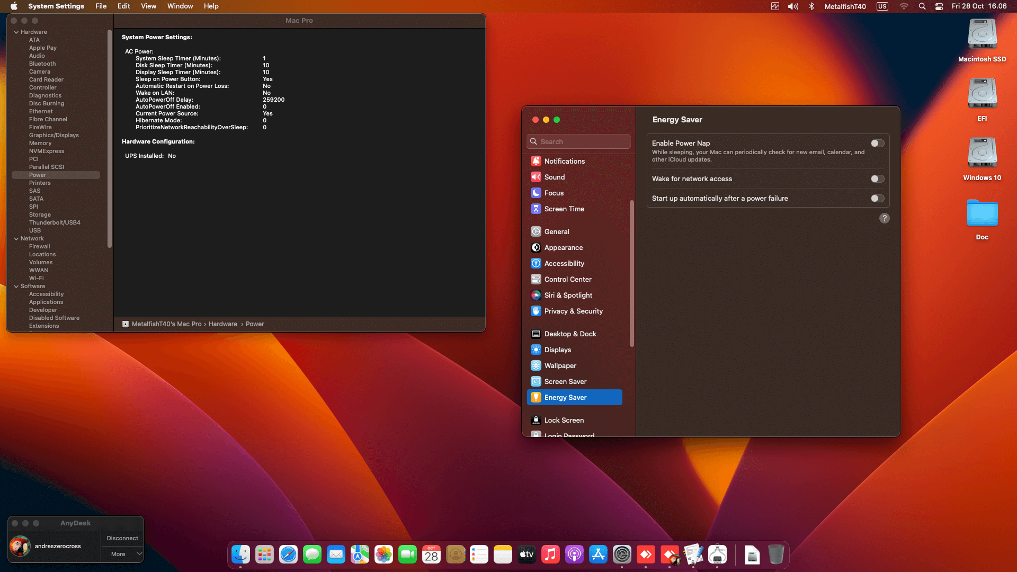Collapse the Hardware tree section
Viewport: 1017px width, 572px height.
[x=16, y=32]
